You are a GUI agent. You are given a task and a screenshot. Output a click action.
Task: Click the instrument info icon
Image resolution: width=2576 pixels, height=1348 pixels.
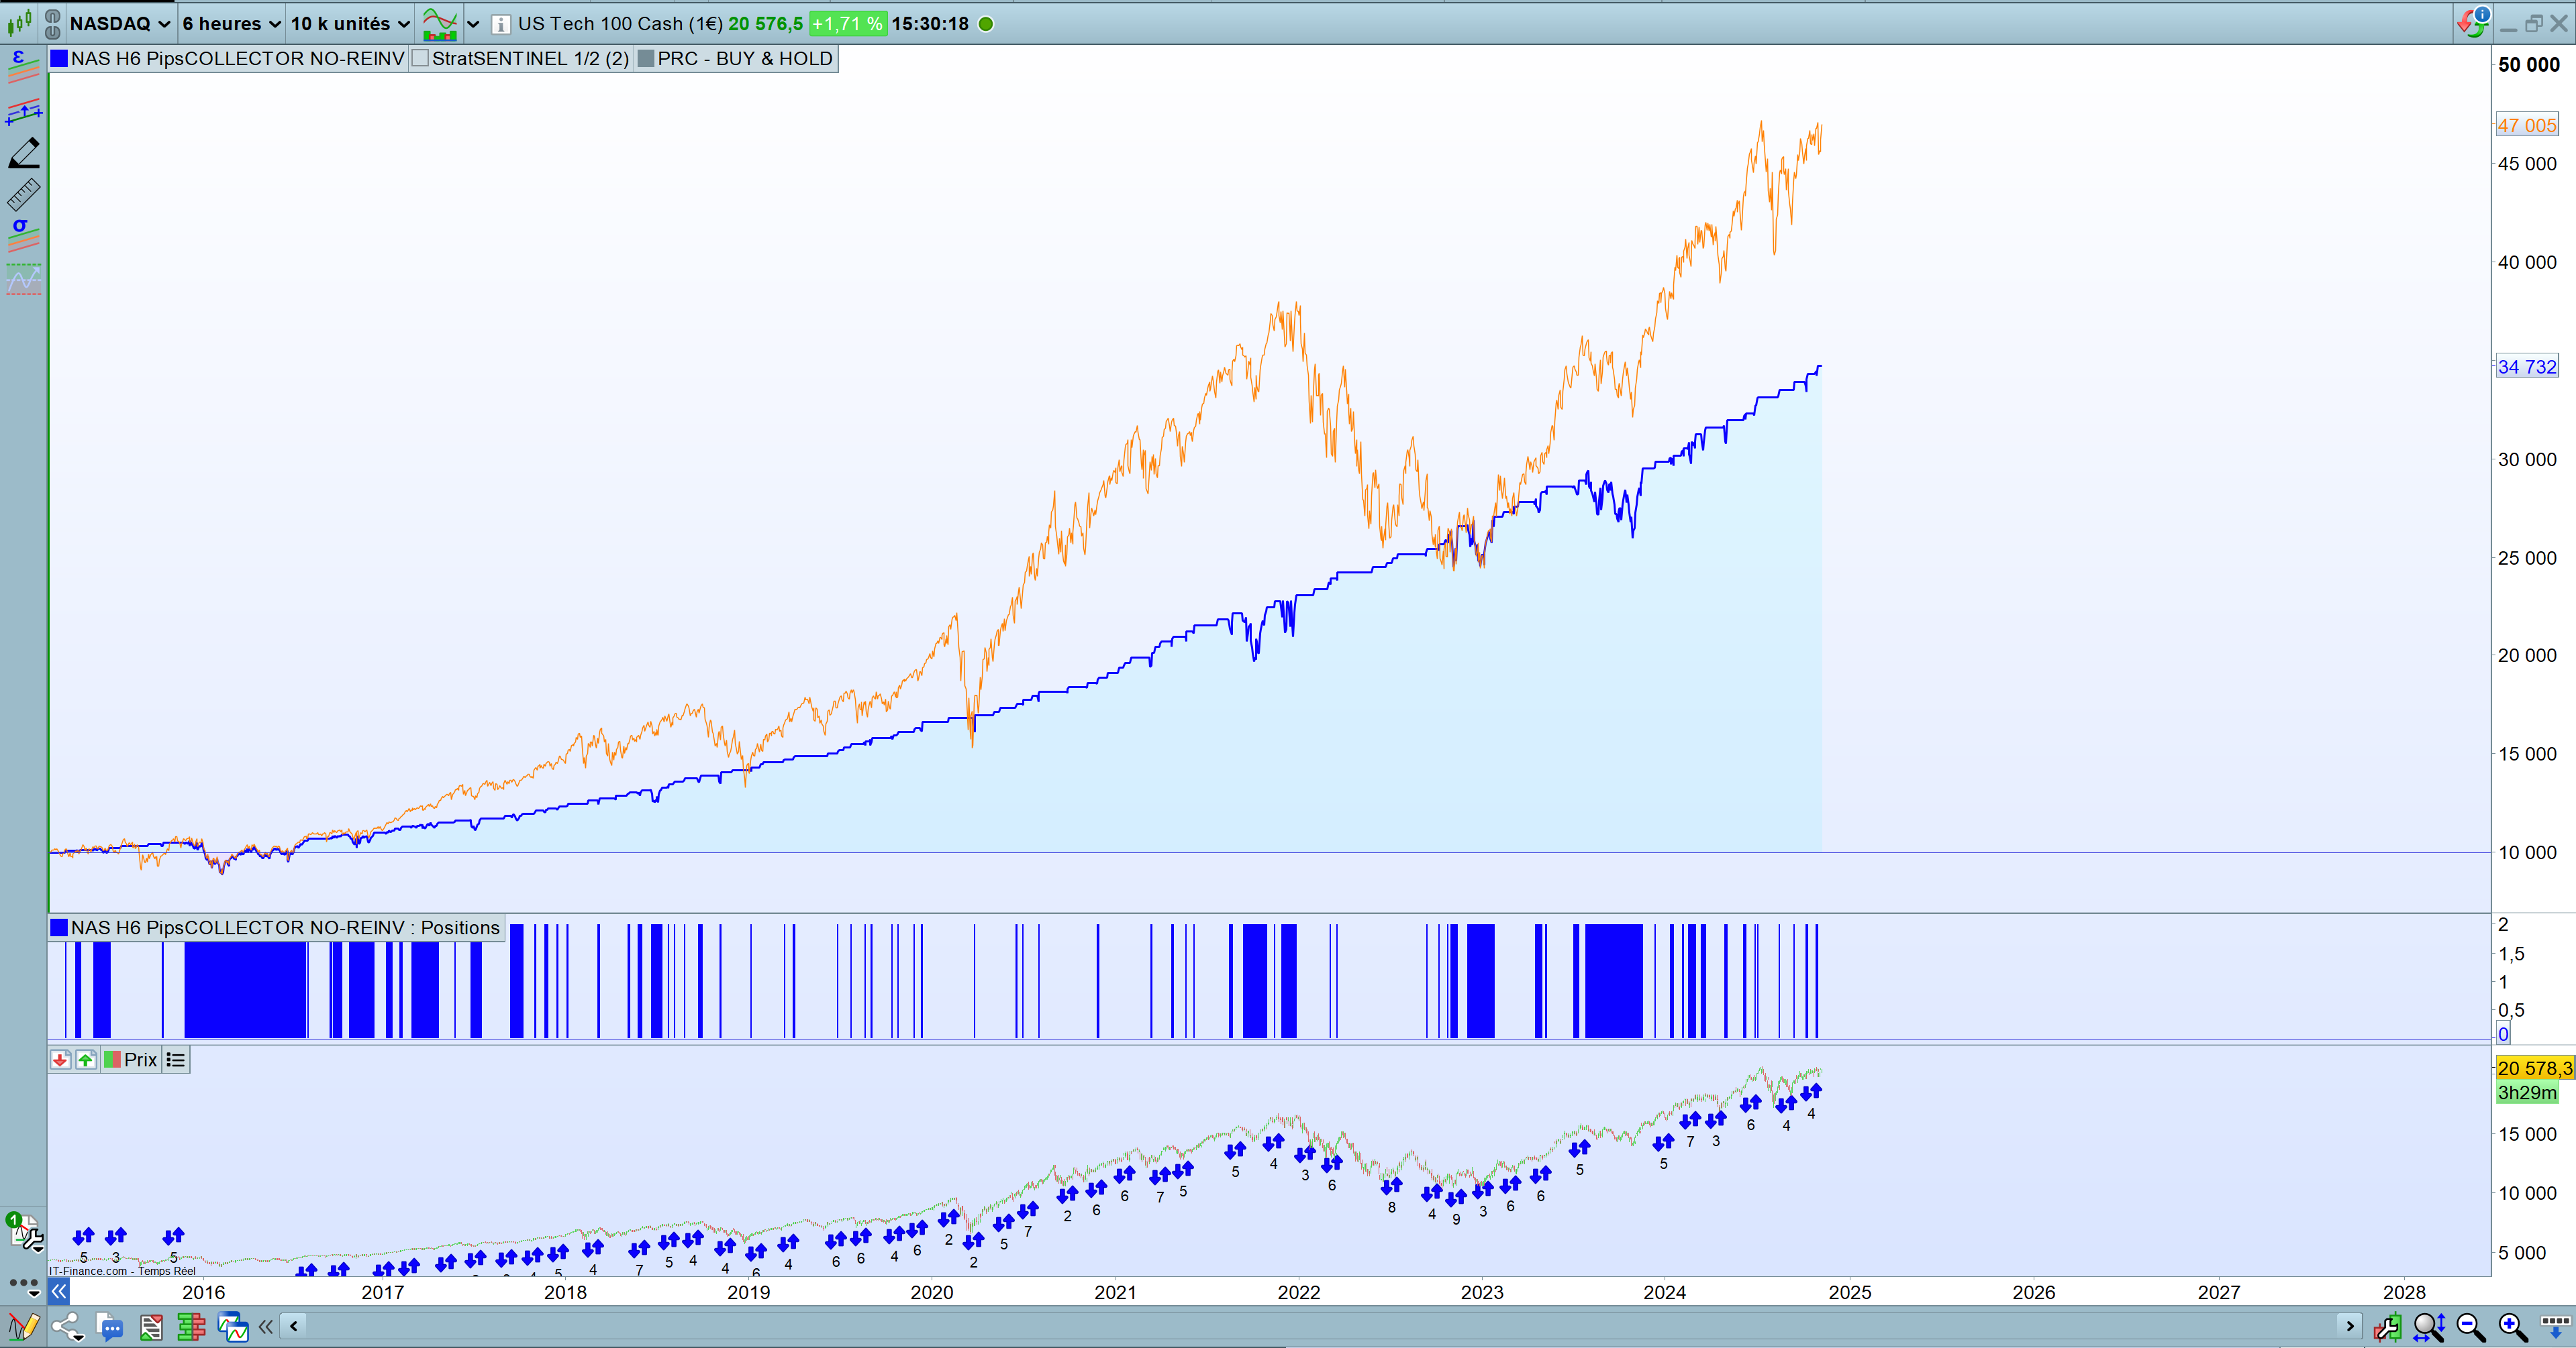[x=501, y=24]
